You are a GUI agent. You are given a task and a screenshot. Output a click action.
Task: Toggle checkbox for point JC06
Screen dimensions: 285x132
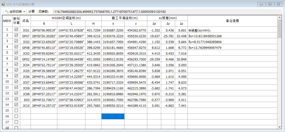click(x=16, y=76)
